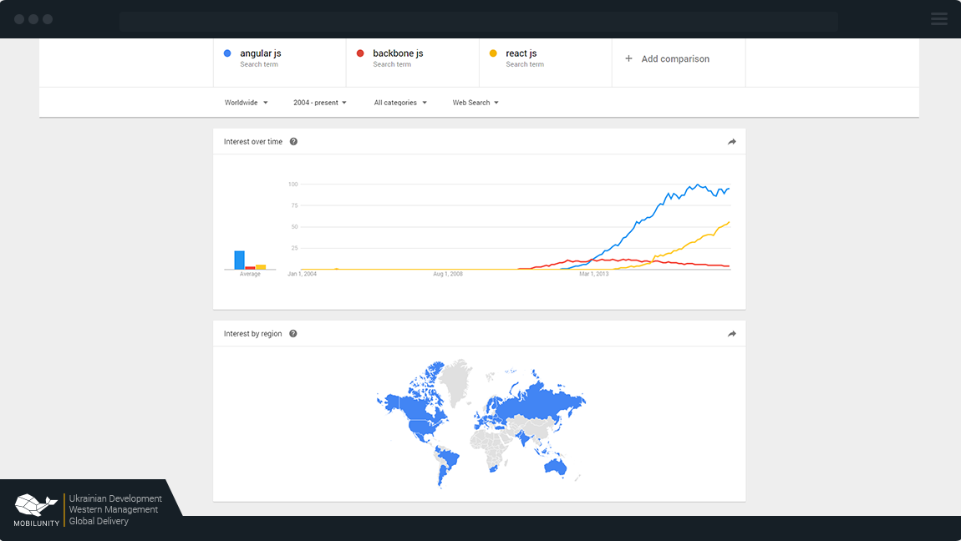Share the Interest over time chart
Screen dimensions: 961x541
click(732, 142)
